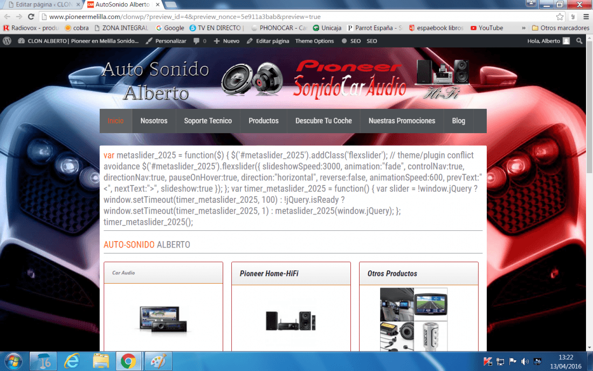
Task: Click Personalizar in admin bar
Action: click(166, 41)
